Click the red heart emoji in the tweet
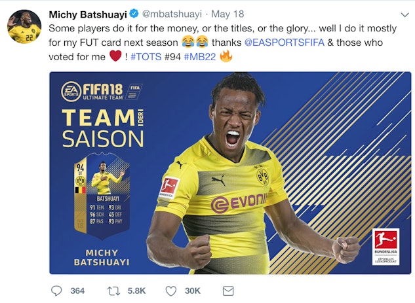 (x=115, y=57)
